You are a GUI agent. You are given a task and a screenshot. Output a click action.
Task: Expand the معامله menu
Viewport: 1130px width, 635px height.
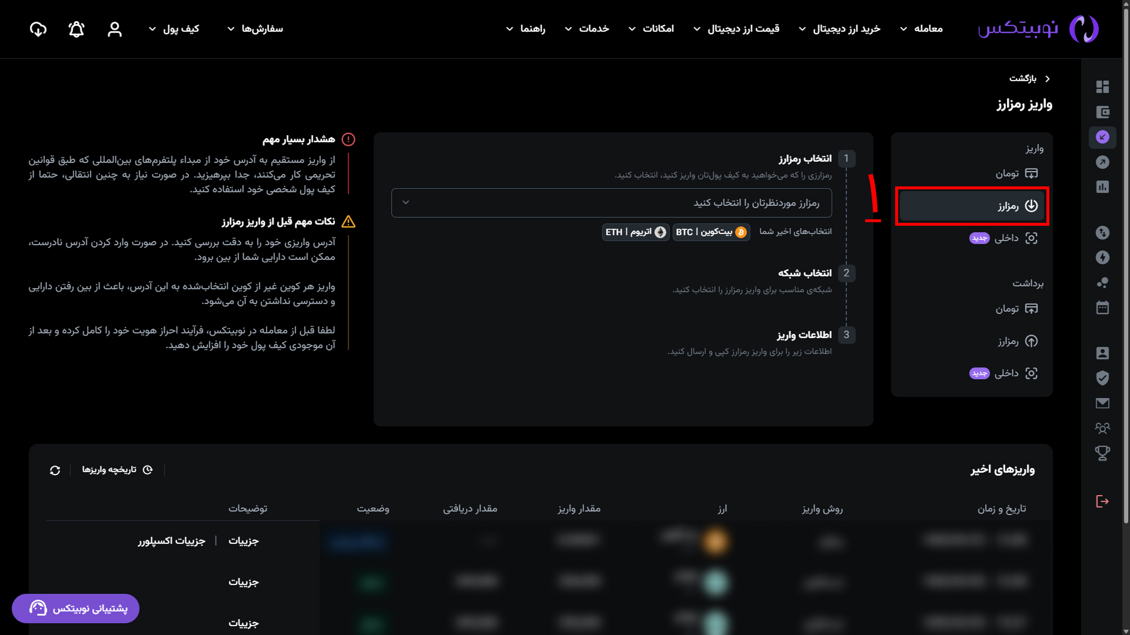[x=921, y=29]
